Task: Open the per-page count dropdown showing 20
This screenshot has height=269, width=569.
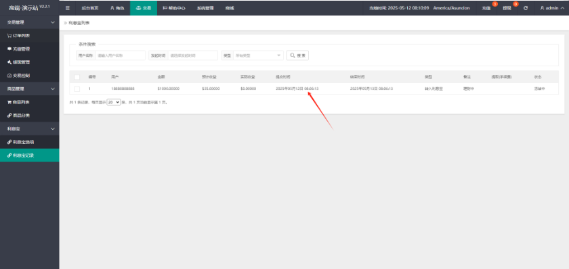Action: 114,103
